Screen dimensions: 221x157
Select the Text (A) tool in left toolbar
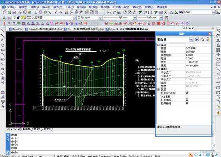point(3,107)
